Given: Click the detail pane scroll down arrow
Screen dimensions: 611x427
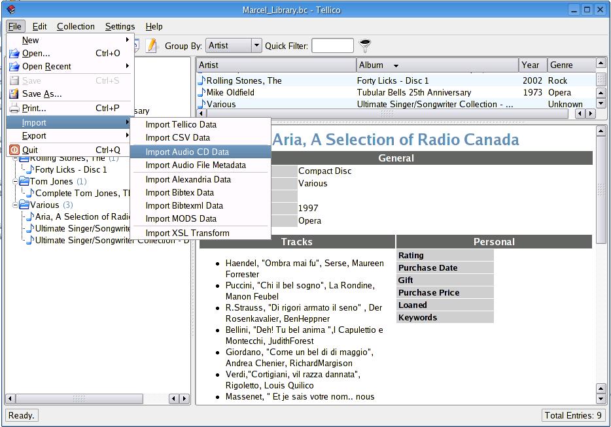Looking at the screenshot, I should coord(601,399).
